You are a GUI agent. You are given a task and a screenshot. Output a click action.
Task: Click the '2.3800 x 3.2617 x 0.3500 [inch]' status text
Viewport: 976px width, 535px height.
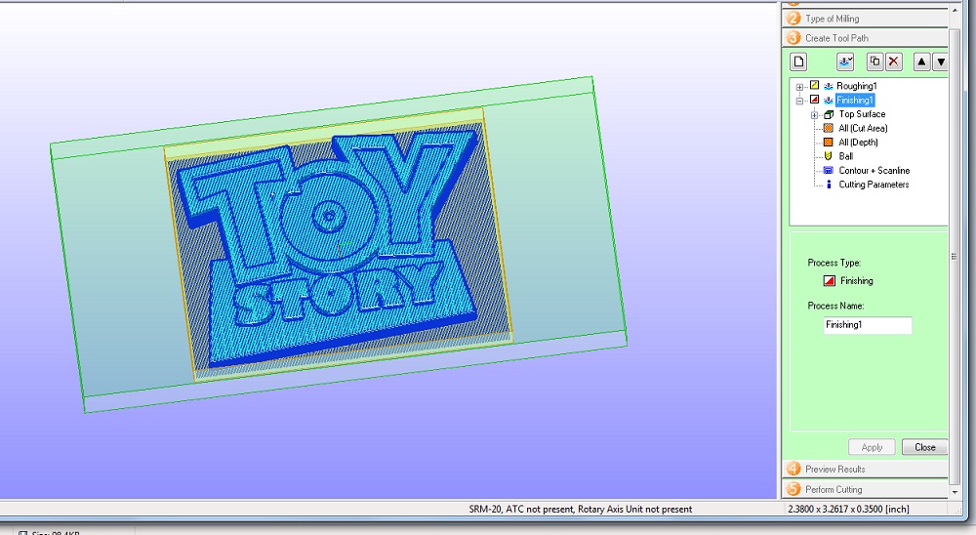click(x=848, y=509)
